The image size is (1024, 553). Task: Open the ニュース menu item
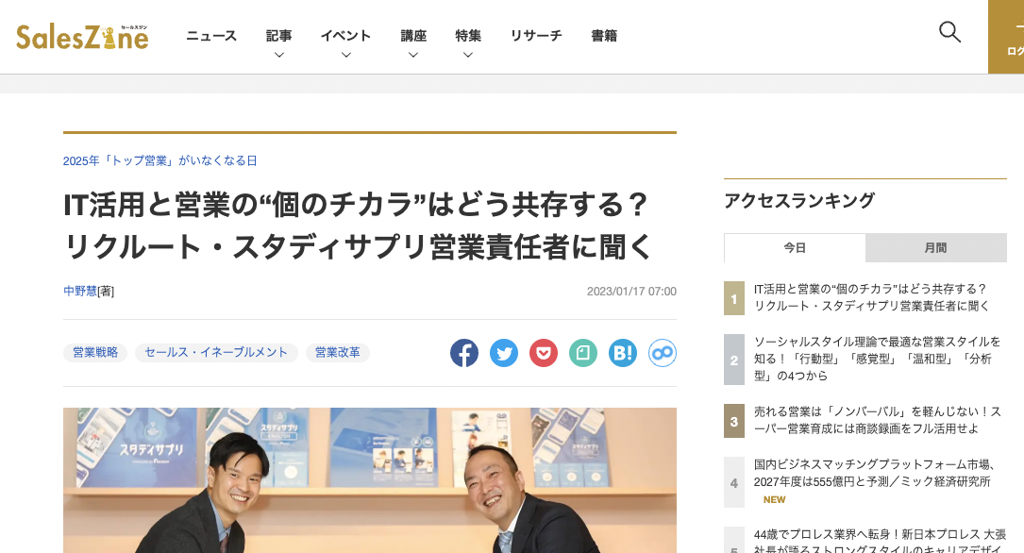[x=211, y=36]
